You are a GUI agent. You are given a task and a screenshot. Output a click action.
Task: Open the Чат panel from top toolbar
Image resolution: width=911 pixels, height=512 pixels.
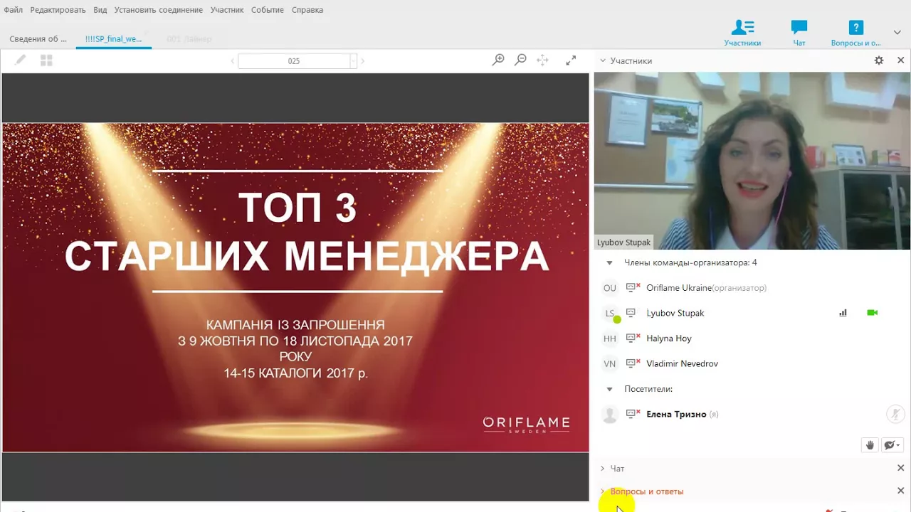(x=799, y=33)
